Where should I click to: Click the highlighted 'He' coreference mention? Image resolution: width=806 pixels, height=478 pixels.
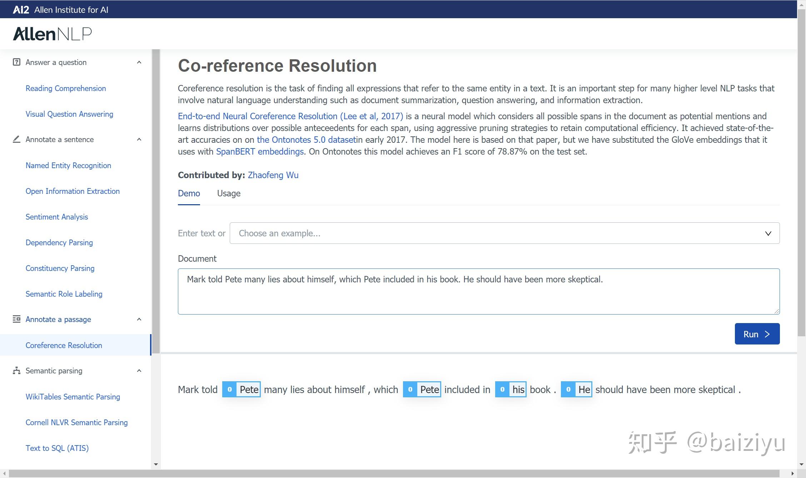[x=584, y=389]
